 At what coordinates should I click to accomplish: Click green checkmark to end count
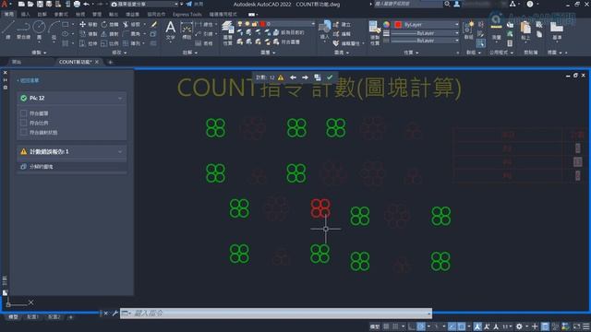[x=330, y=77]
